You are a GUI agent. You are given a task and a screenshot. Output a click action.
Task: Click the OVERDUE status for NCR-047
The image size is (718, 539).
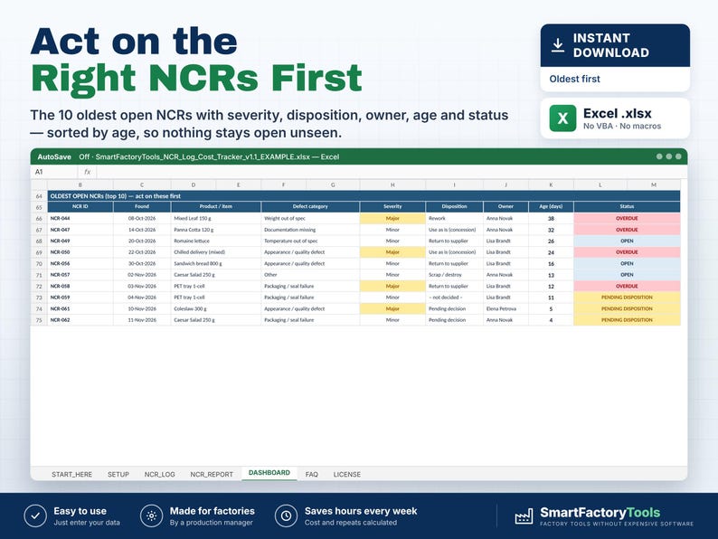click(x=627, y=230)
